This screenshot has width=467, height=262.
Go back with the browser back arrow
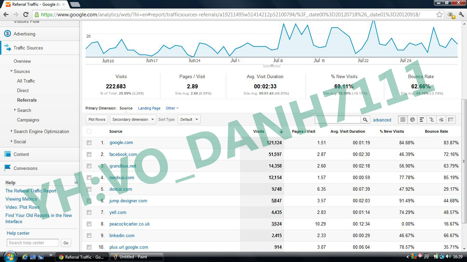pos(6,14)
